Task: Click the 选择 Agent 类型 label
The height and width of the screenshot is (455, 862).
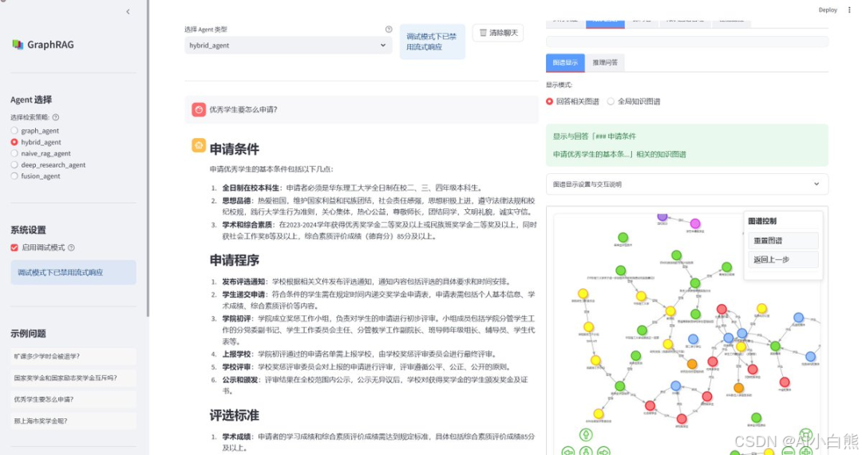Action: (206, 30)
